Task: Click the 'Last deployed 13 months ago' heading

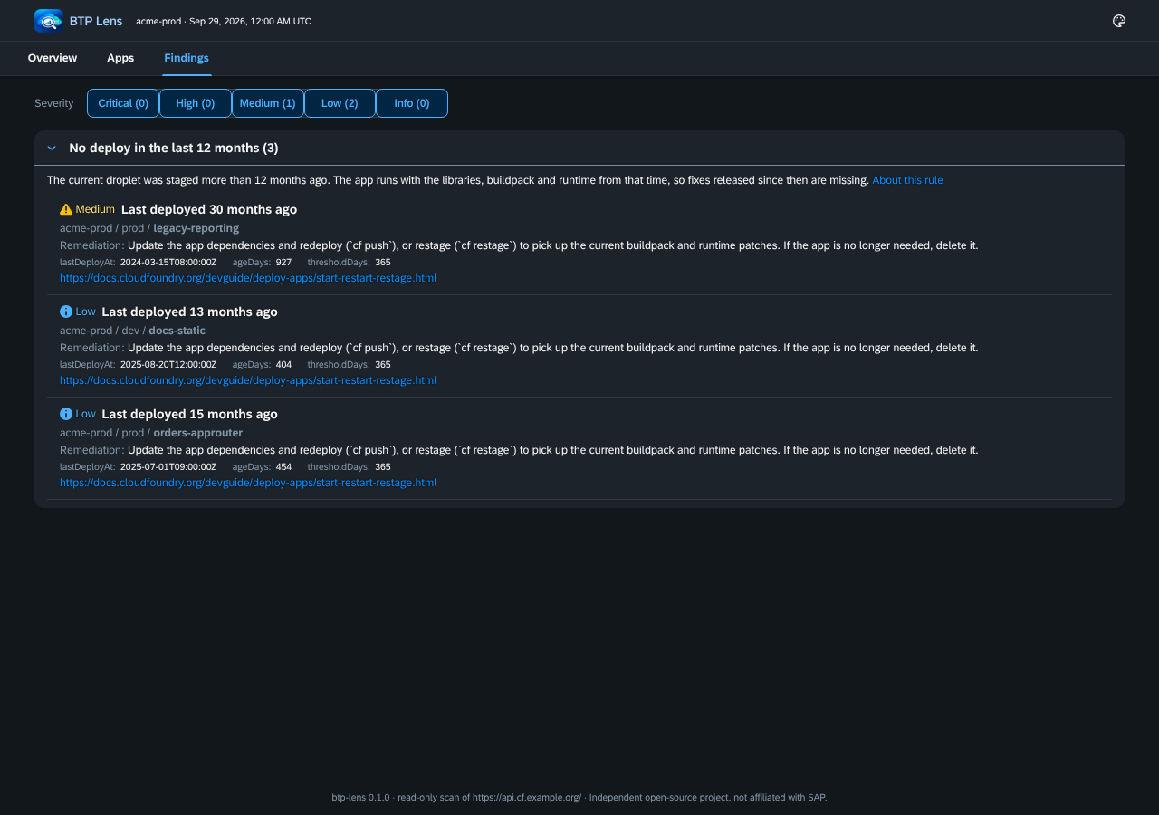Action: click(x=189, y=312)
